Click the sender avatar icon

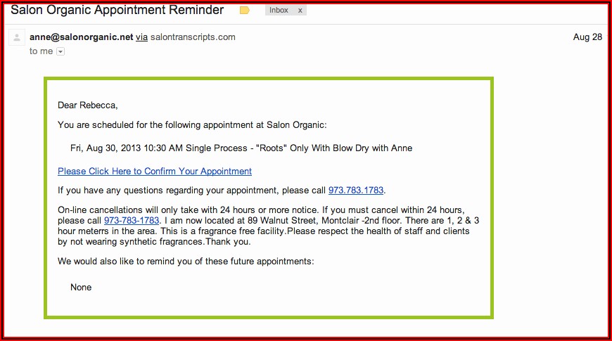click(x=17, y=38)
